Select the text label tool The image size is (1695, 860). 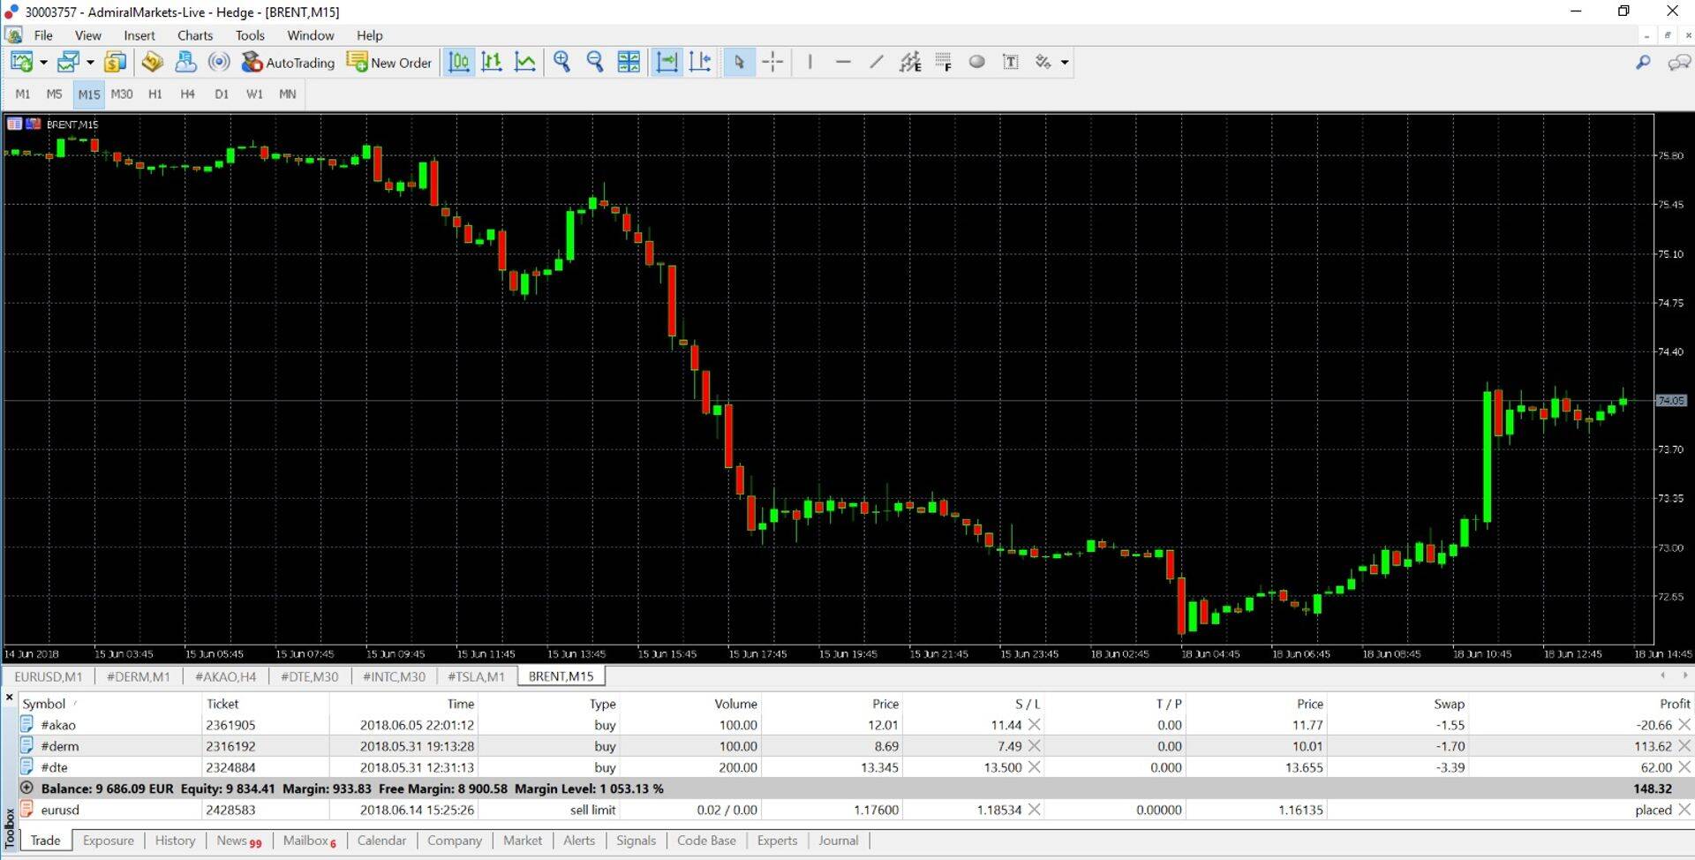click(x=1011, y=62)
